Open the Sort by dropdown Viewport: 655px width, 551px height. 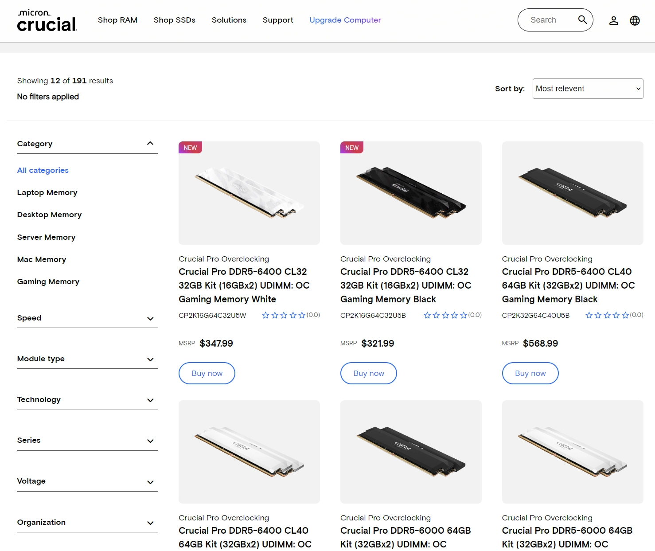coord(587,88)
